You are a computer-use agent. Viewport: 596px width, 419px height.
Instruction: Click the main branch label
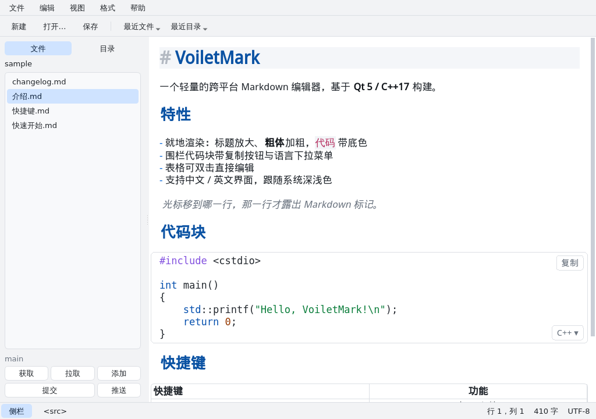click(14, 358)
